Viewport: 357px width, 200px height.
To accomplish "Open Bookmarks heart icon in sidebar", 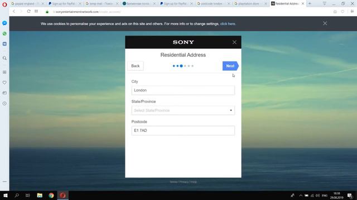I will [x=4, y=83].
